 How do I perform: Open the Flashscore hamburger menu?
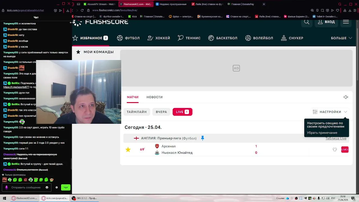[346, 22]
